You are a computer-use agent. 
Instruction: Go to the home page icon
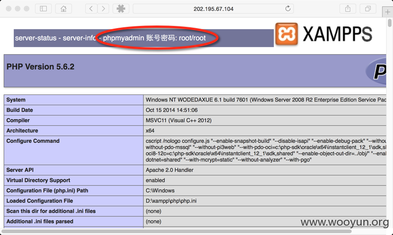(63, 9)
